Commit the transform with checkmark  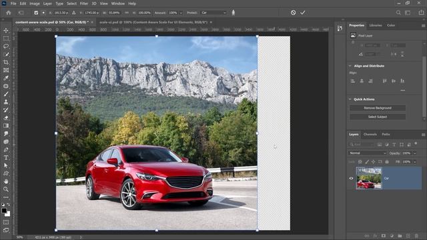302,13
